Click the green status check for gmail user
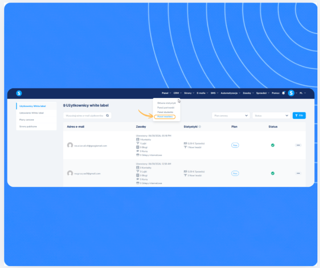320x268 pixels. pos(273,173)
